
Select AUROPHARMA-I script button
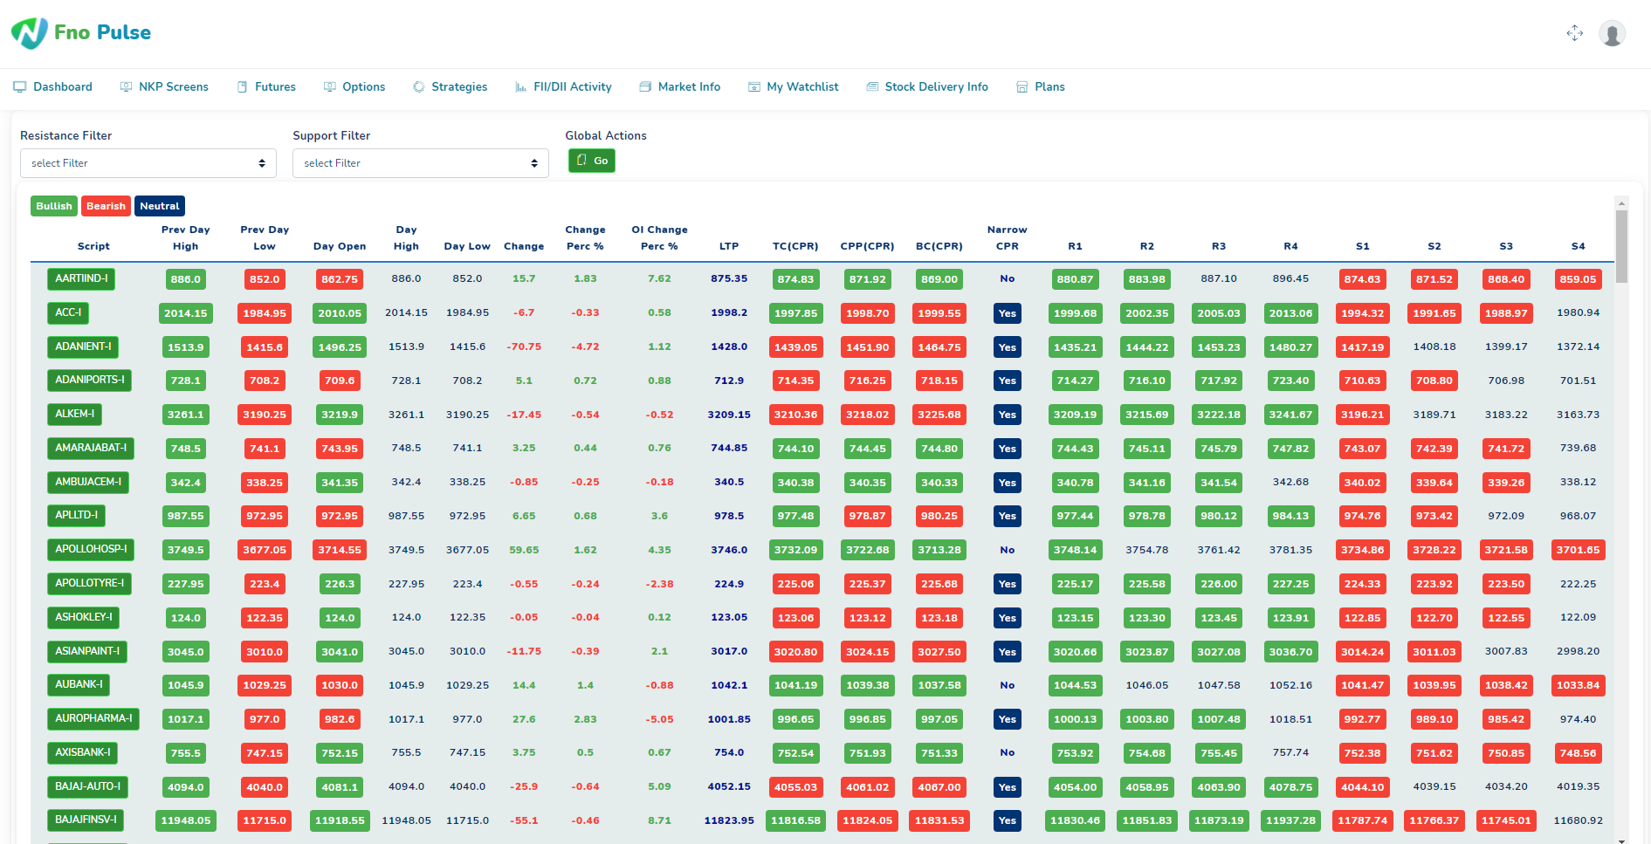pos(93,719)
